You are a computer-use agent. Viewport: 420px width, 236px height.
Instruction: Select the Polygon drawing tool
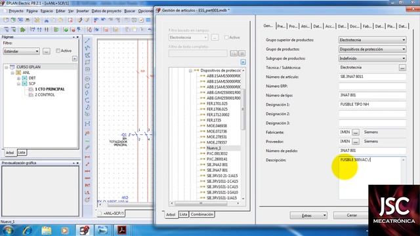[x=87, y=55]
